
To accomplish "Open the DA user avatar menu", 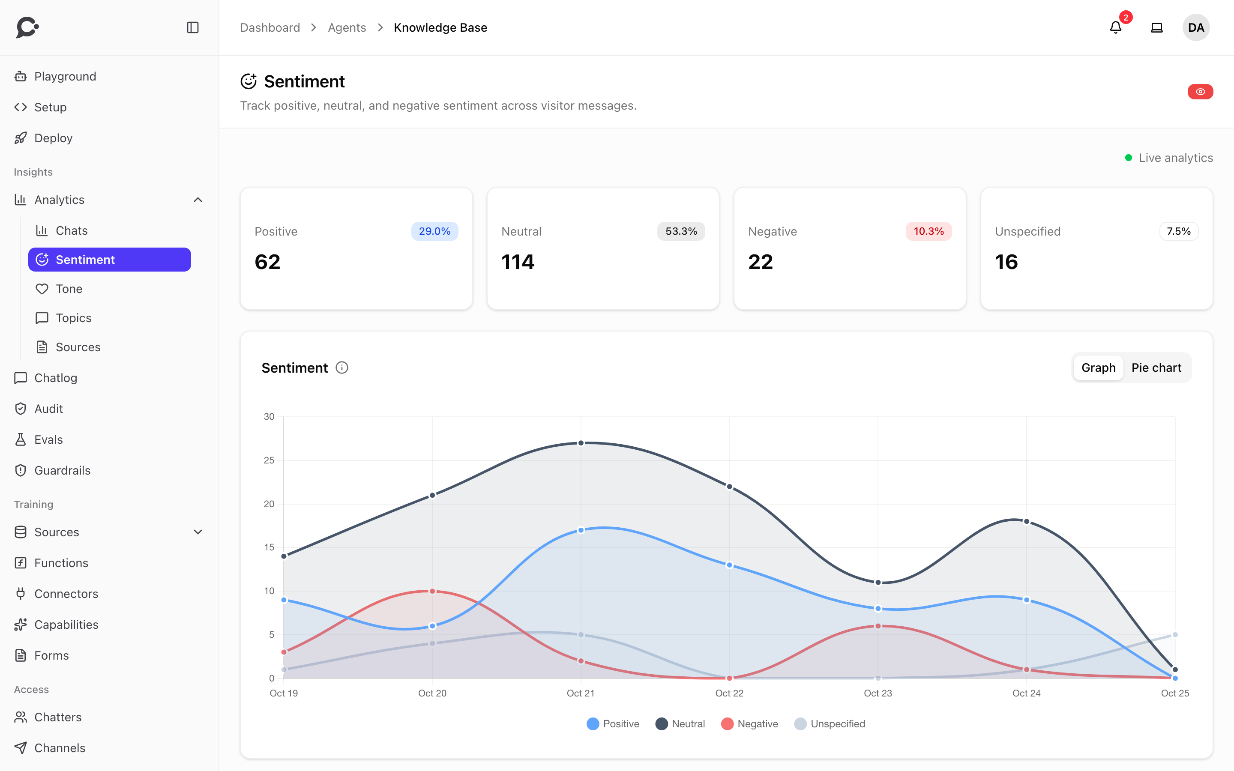I will point(1196,27).
